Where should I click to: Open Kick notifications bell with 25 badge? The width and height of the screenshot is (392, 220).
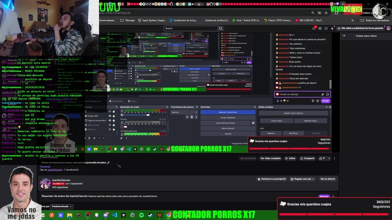[315, 28]
